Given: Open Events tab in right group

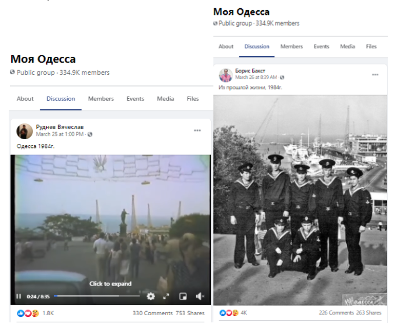Looking at the screenshot, I should (322, 47).
